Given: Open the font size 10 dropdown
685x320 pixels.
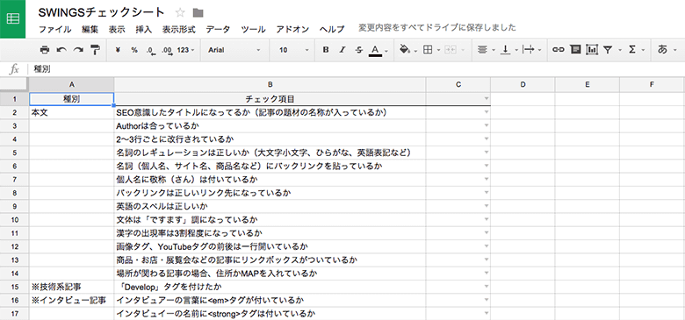Looking at the screenshot, I should (294, 50).
